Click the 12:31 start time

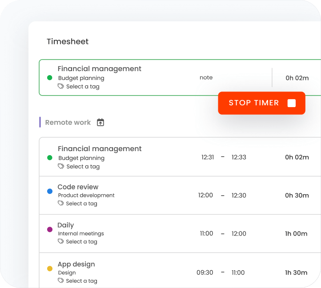tap(208, 157)
